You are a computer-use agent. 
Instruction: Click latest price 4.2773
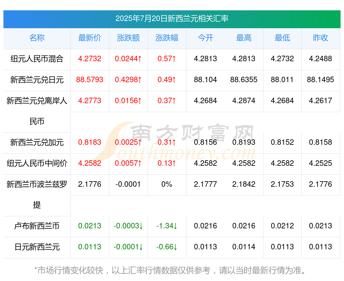coord(90,101)
